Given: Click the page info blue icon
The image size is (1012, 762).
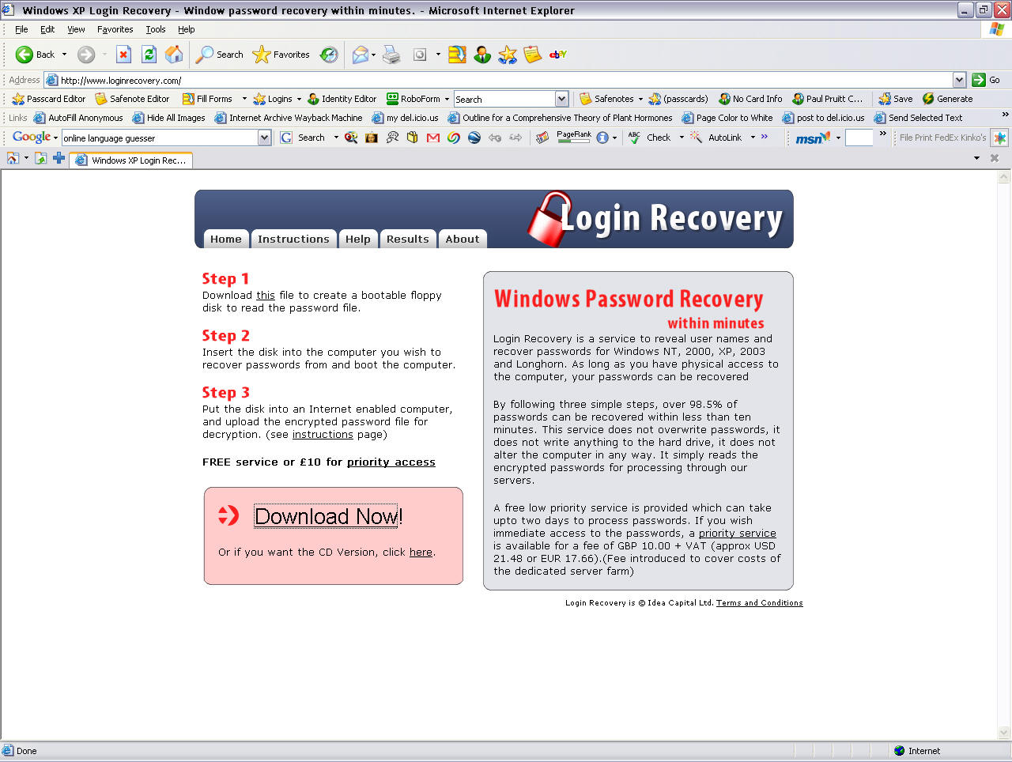Looking at the screenshot, I should [602, 138].
